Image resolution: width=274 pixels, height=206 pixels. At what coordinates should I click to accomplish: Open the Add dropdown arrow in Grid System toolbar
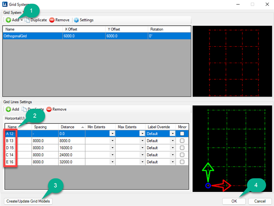pyautogui.click(x=22, y=20)
